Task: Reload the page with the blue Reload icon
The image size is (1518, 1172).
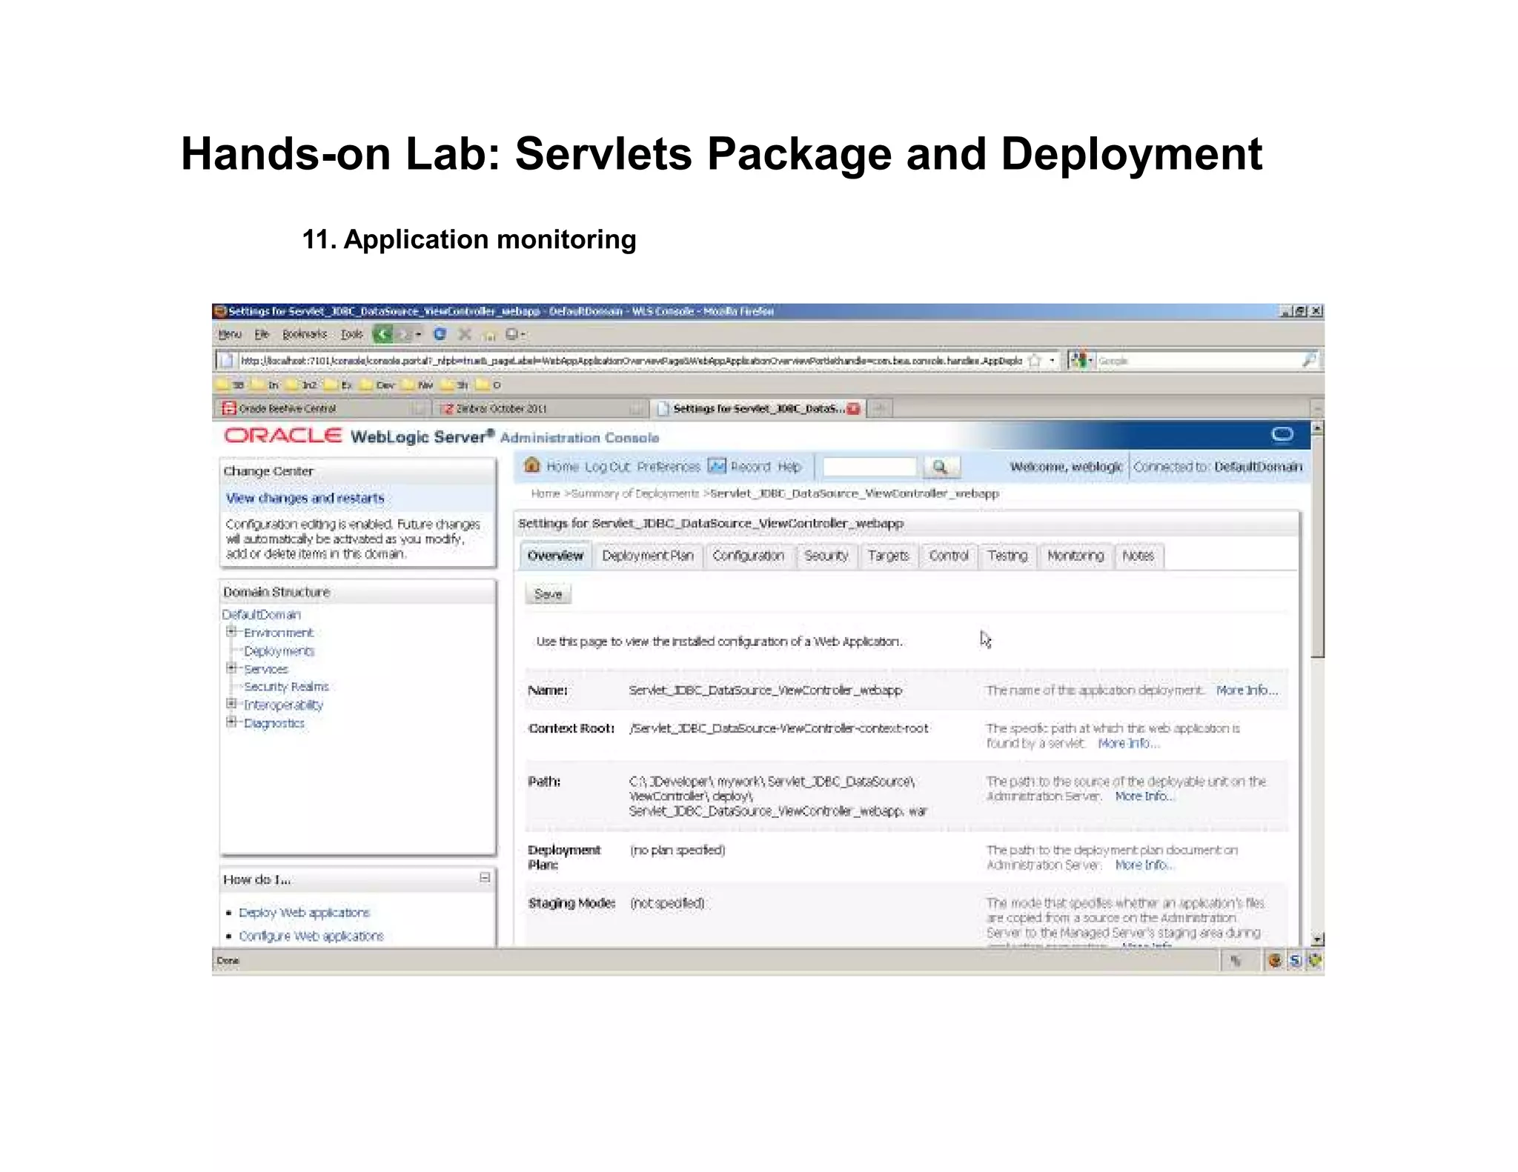Action: point(440,334)
